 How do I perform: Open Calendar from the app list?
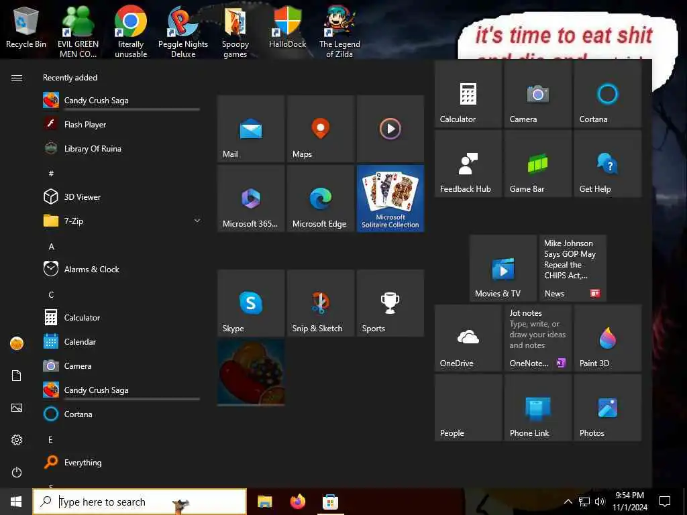[x=121, y=341]
